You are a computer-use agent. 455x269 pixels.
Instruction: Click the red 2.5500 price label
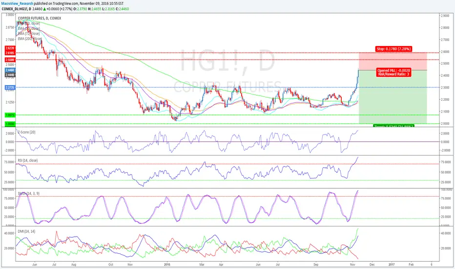(x=10, y=60)
